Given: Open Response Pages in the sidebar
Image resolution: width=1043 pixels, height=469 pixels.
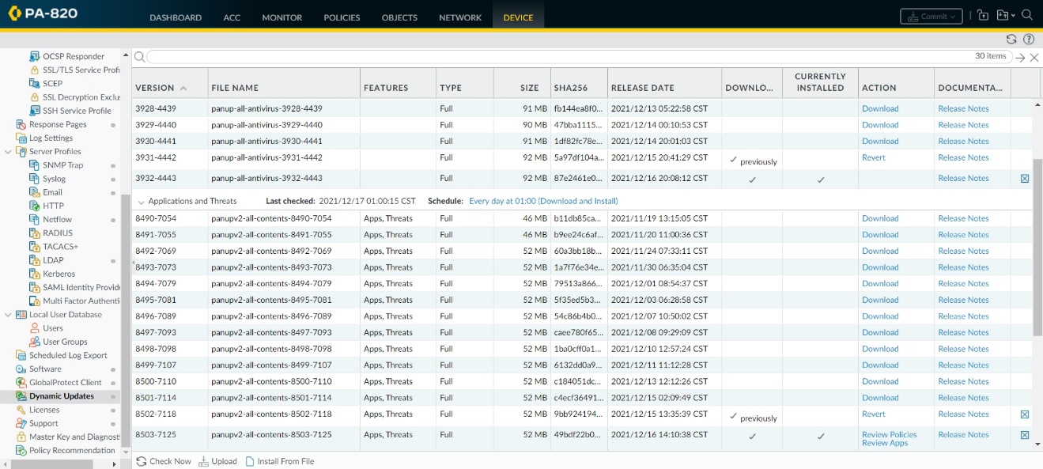Looking at the screenshot, I should click(x=58, y=124).
